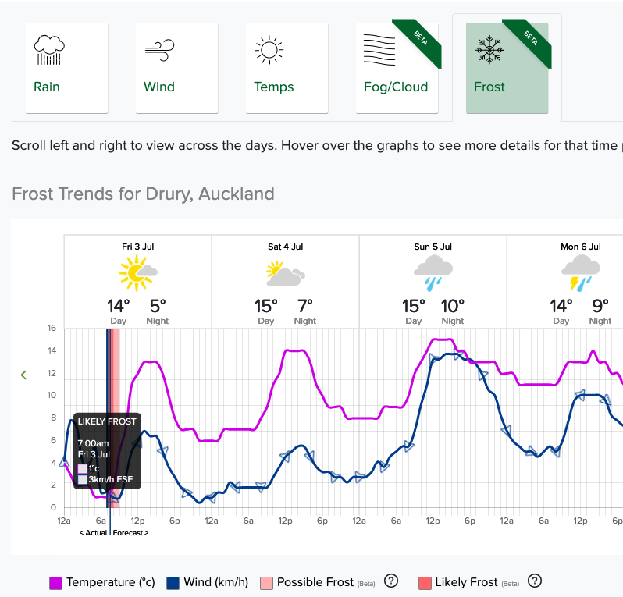Click the snowflake frost icon
This screenshot has height=597, width=623.
pos(489,50)
